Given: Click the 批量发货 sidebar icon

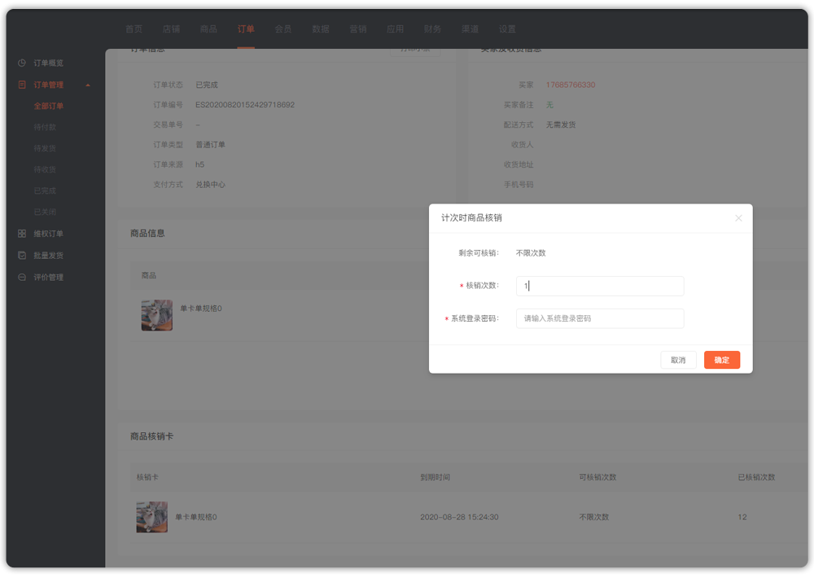Looking at the screenshot, I should [22, 256].
